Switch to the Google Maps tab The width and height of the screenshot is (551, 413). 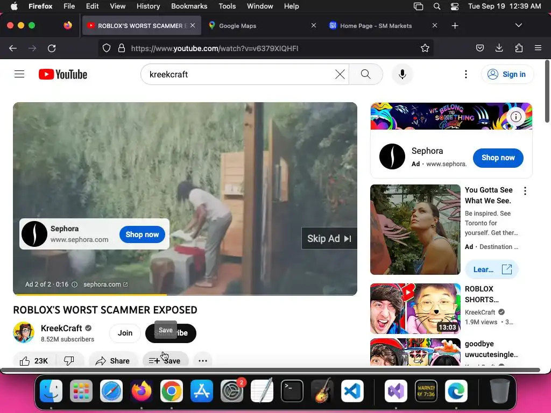[x=260, y=26]
